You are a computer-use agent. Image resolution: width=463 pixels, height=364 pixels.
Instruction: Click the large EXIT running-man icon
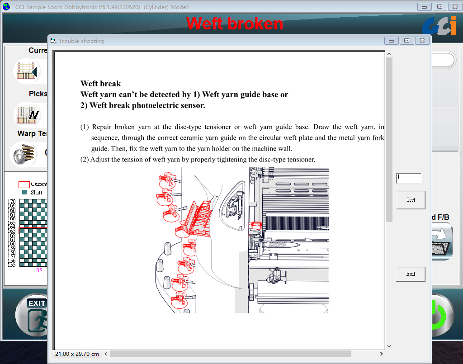32,315
